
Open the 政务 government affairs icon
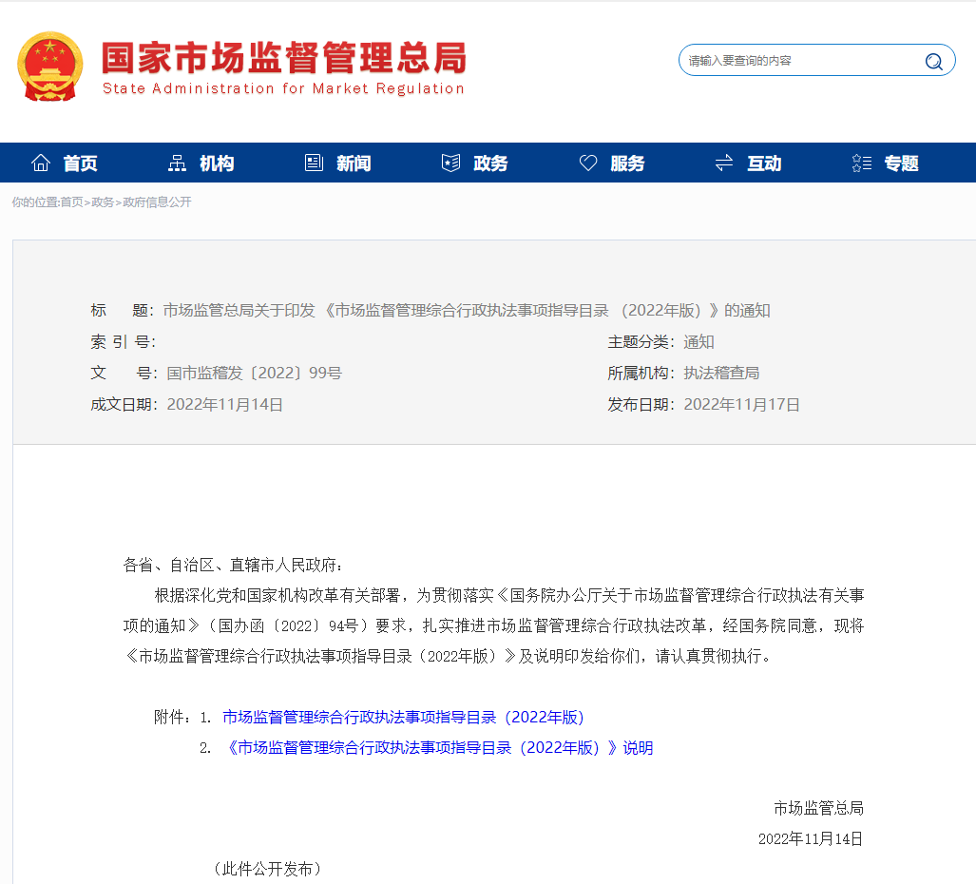450,162
